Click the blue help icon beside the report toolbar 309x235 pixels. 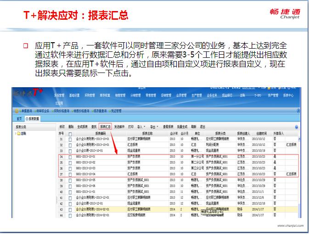tap(297, 127)
